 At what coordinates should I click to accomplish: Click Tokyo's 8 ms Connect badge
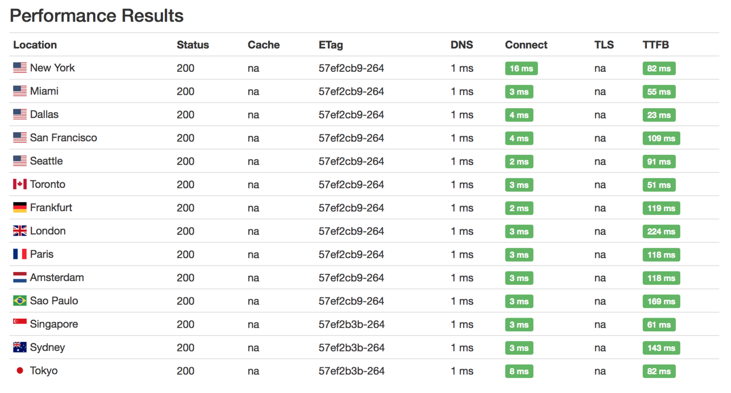(519, 372)
